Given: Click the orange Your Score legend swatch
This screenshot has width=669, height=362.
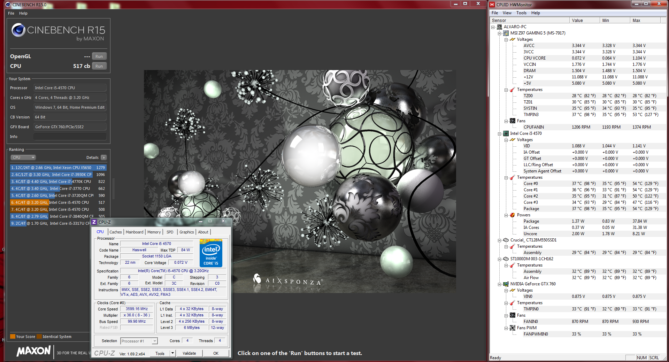Looking at the screenshot, I should (x=13, y=337).
